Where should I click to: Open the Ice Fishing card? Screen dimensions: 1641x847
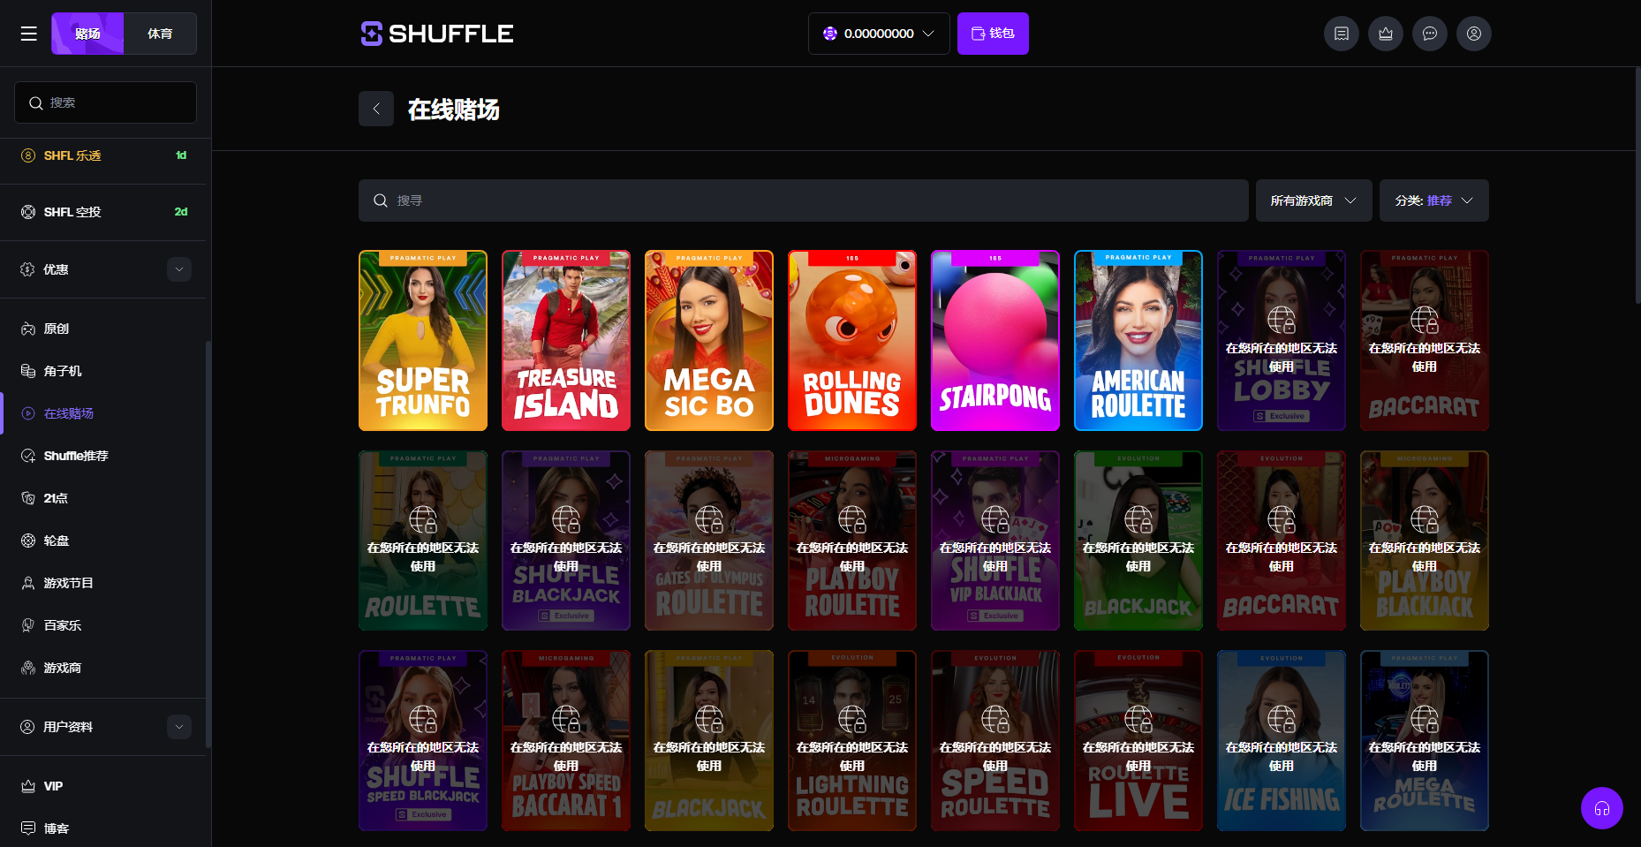pos(1282,741)
